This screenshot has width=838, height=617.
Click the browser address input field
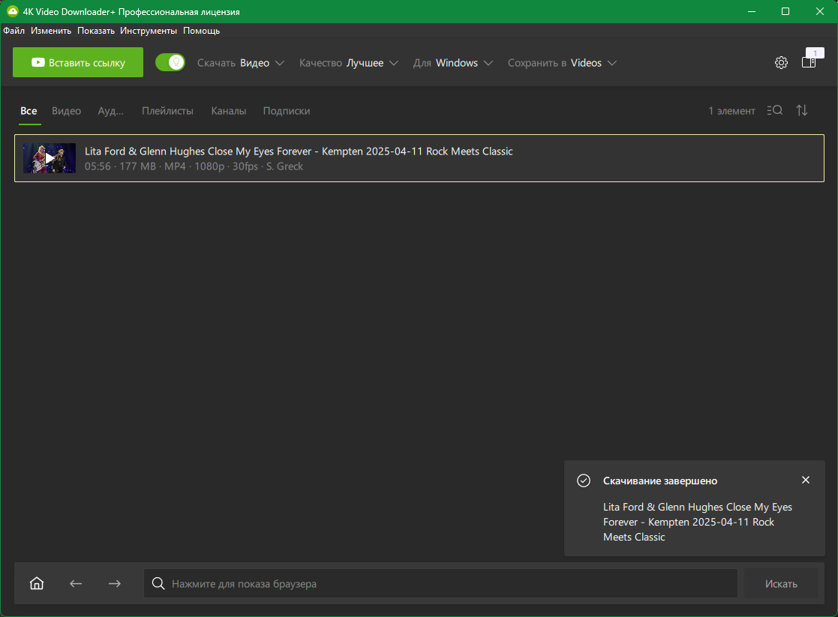pyautogui.click(x=440, y=583)
